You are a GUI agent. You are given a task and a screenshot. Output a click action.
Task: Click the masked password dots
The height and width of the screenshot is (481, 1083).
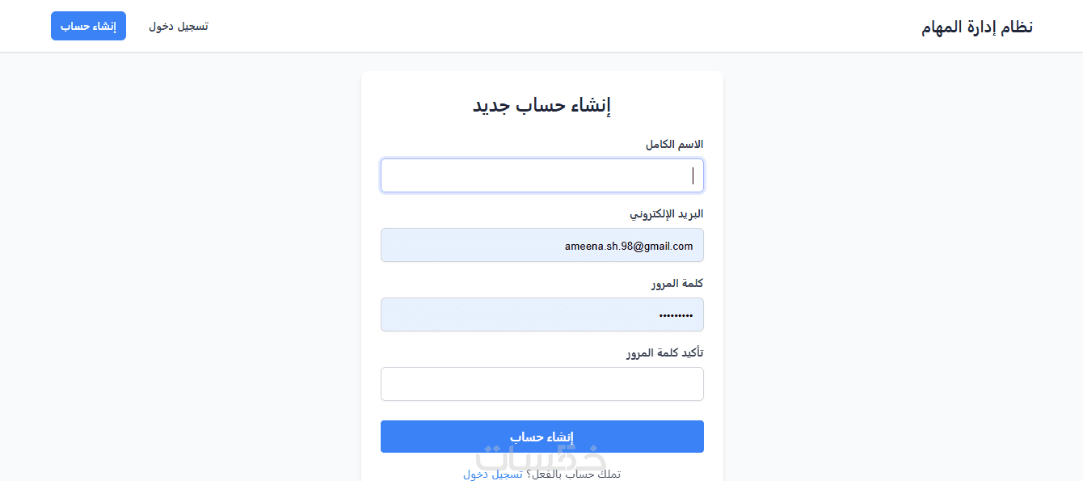[676, 315]
